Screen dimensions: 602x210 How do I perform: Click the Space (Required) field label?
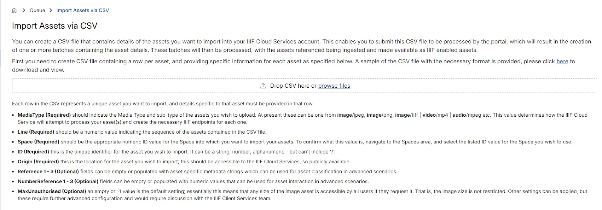pyautogui.click(x=38, y=142)
